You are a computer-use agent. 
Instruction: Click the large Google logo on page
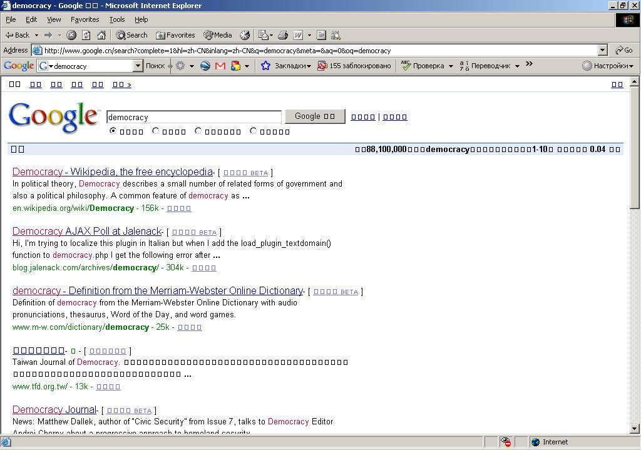point(54,117)
